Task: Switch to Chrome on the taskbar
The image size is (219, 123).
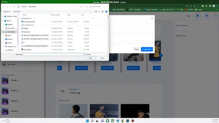Action: [x=123, y=121]
